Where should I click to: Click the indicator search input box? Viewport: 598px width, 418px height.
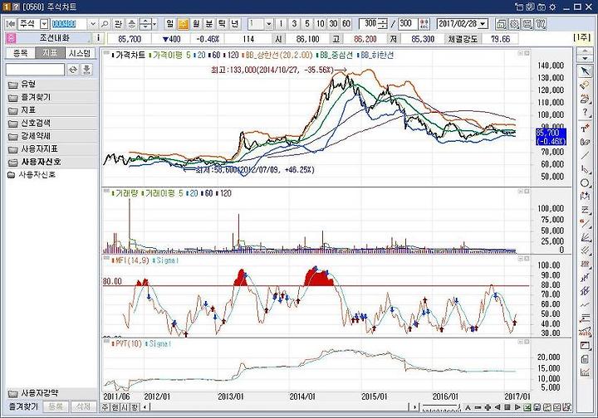[x=35, y=70]
